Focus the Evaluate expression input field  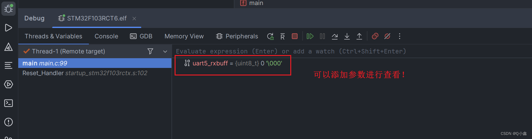[x=352, y=51]
